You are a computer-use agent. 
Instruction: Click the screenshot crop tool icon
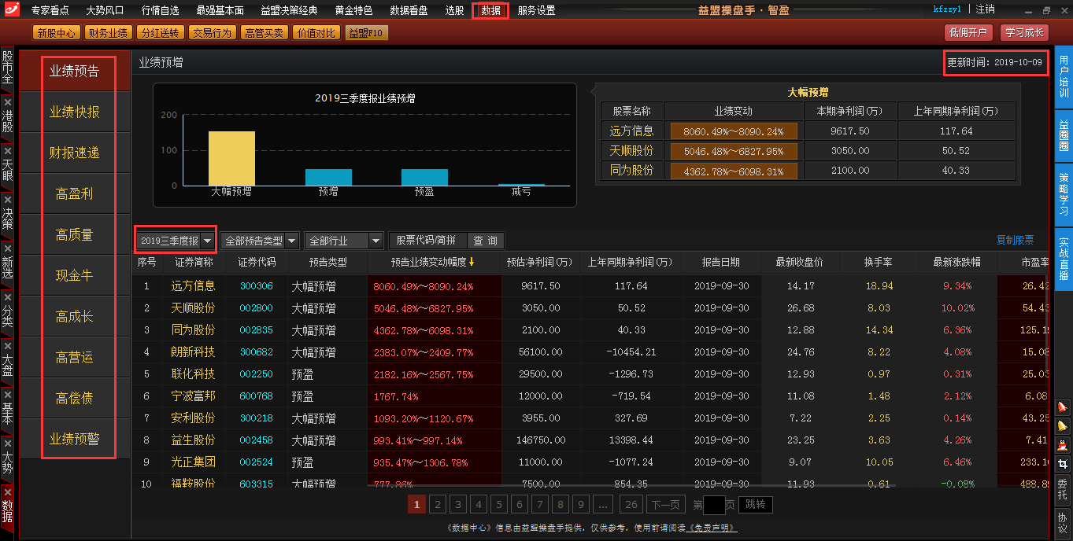(1063, 464)
